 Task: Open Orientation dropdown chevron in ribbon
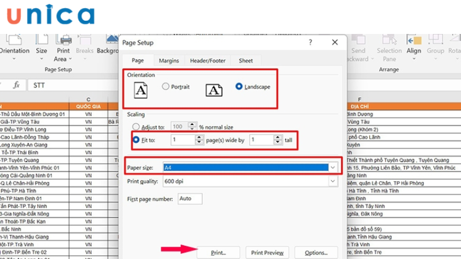click(14, 59)
